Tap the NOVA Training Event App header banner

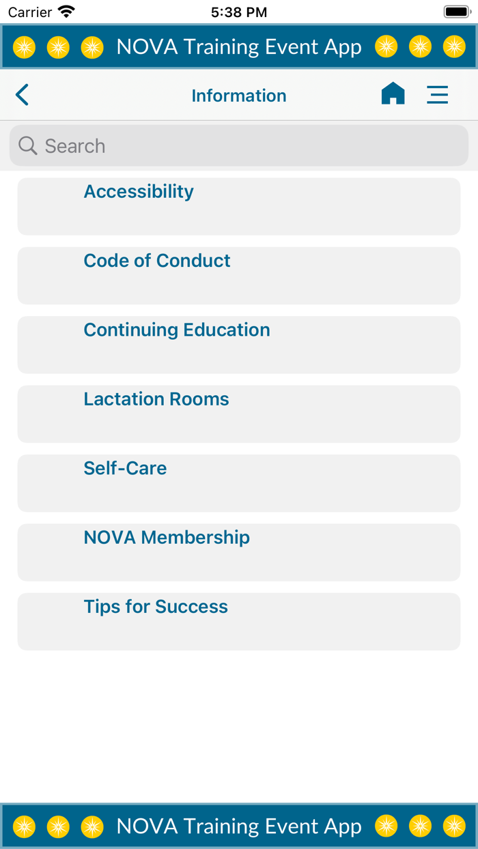tap(239, 46)
